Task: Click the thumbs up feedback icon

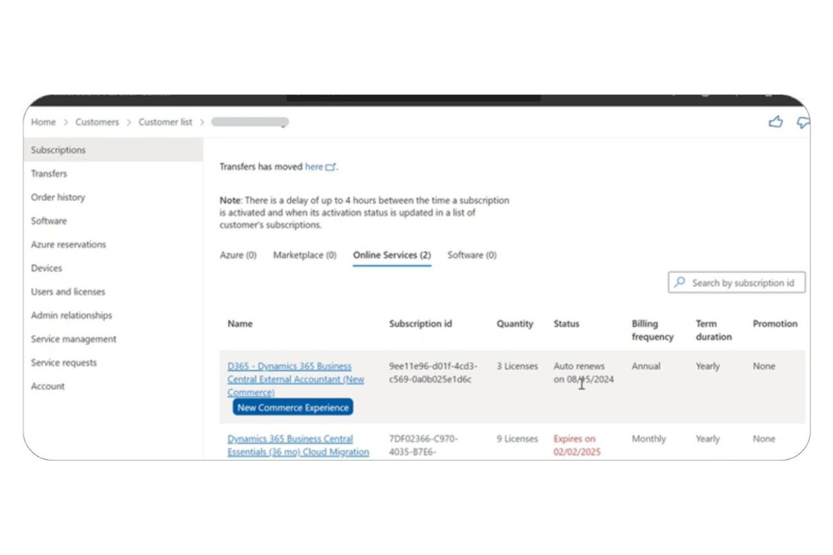Action: 776,122
